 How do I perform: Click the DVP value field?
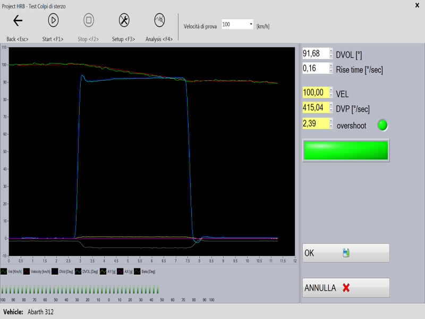[x=316, y=109]
